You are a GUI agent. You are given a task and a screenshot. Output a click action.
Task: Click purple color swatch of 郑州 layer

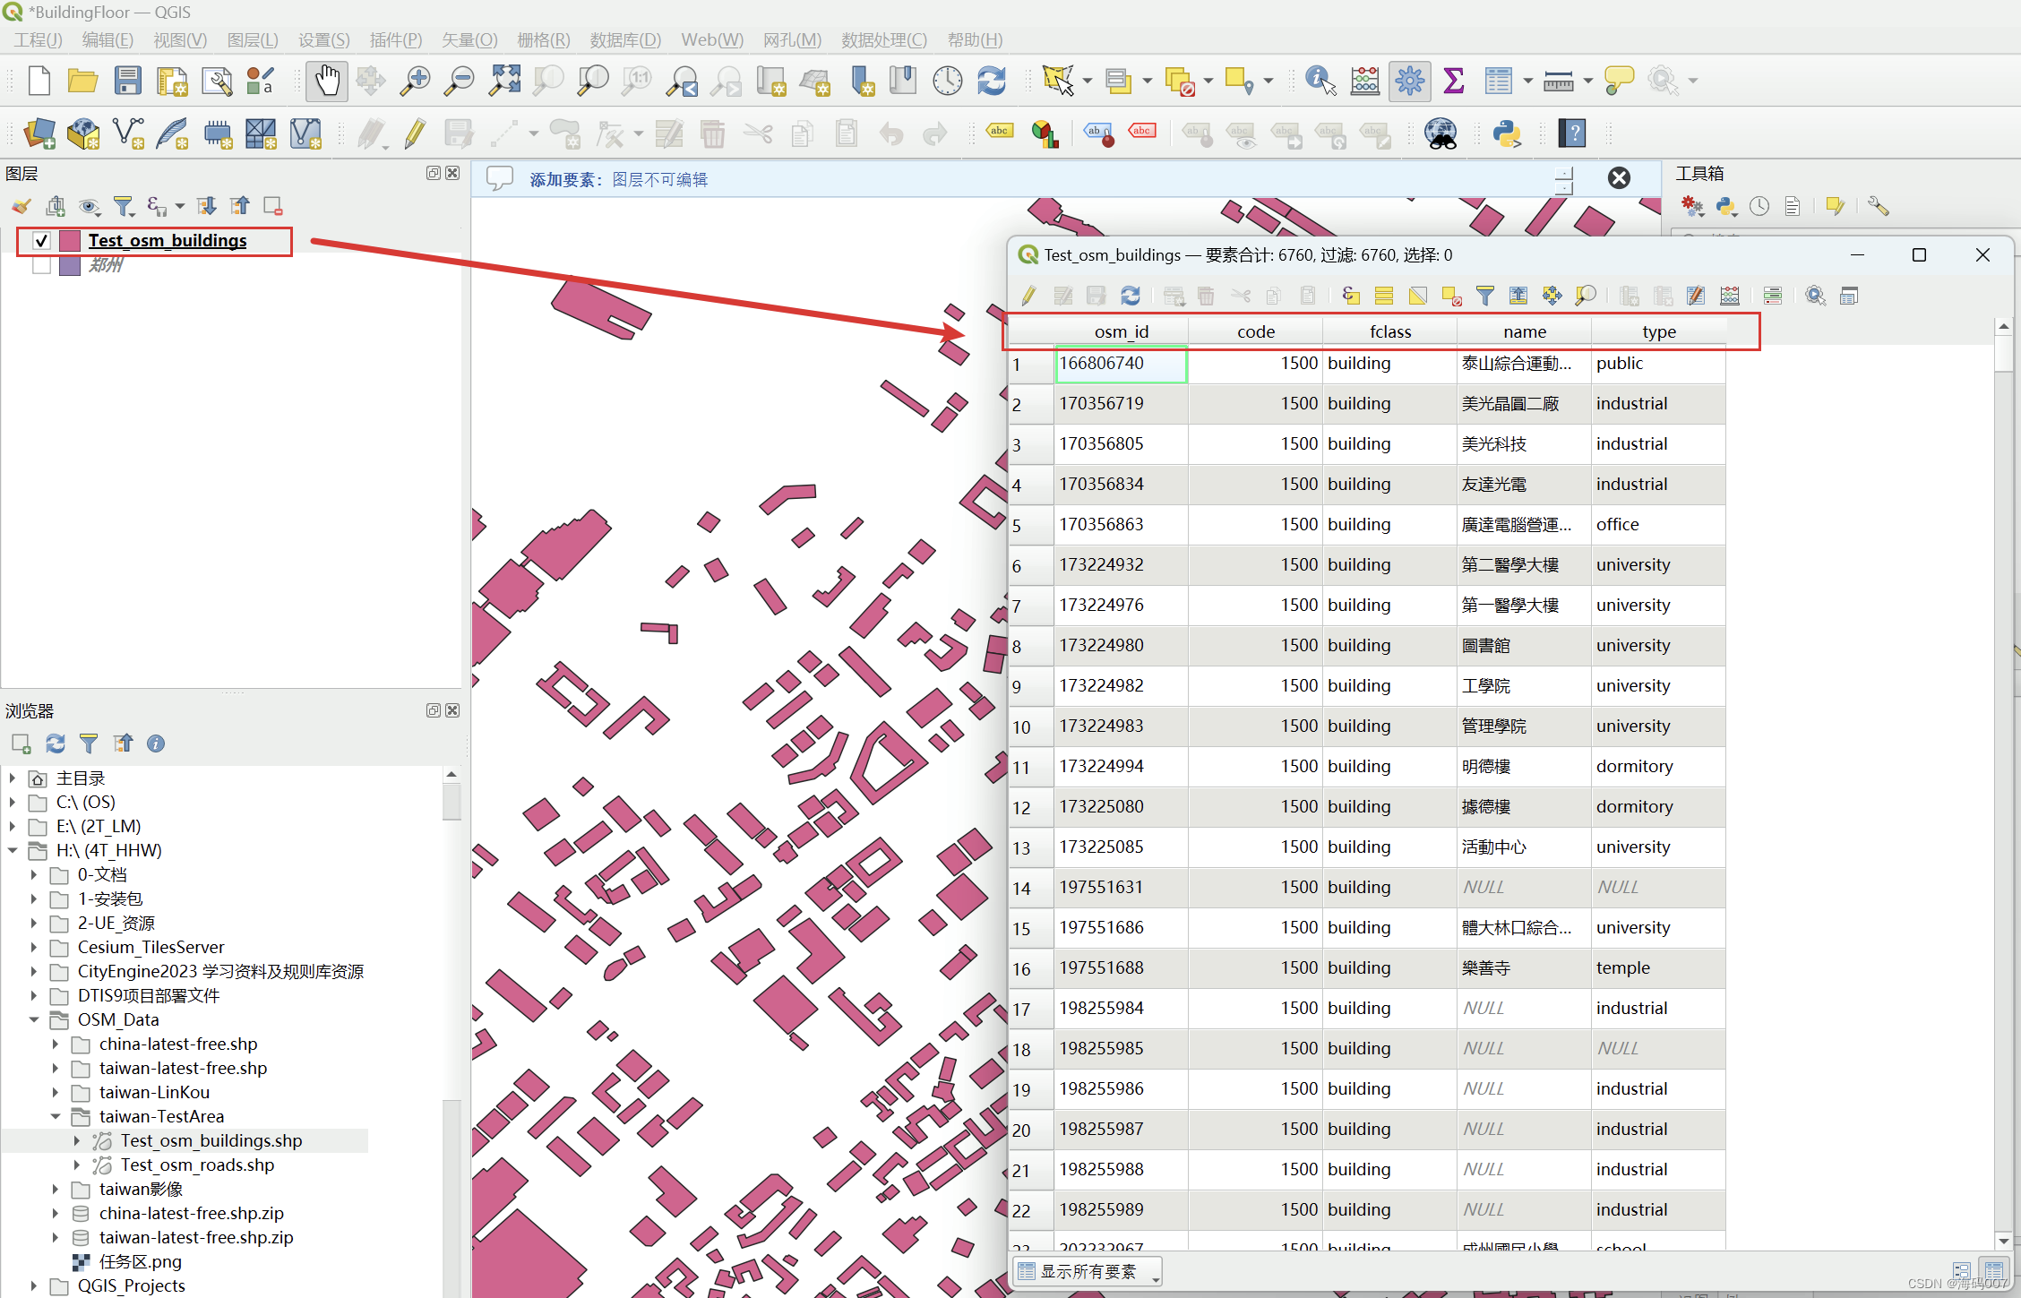pos(70,265)
